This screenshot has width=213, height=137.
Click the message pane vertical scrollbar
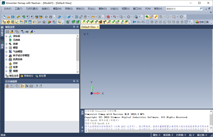[211, 119]
